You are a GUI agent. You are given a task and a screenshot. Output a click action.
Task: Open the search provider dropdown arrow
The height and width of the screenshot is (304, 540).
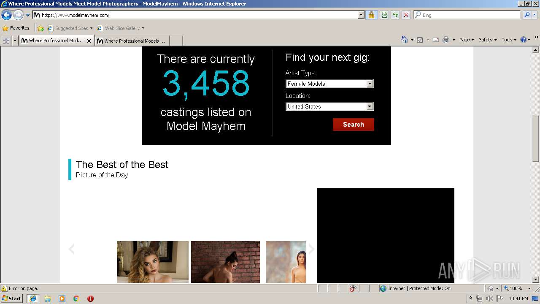(x=535, y=15)
